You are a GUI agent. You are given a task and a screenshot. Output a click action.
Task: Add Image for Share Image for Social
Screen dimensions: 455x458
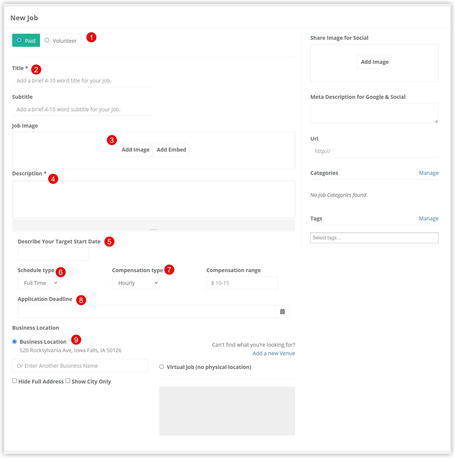point(374,62)
